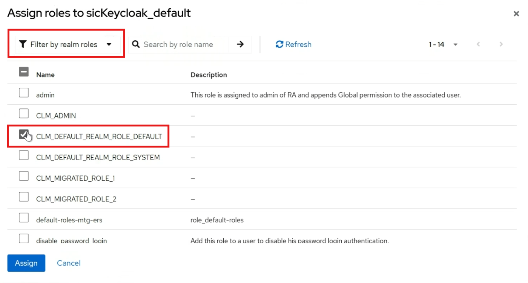528x283 pixels.
Task: Enable CLM_MIGRATED_ROLE_2 checkbox
Action: click(24, 197)
